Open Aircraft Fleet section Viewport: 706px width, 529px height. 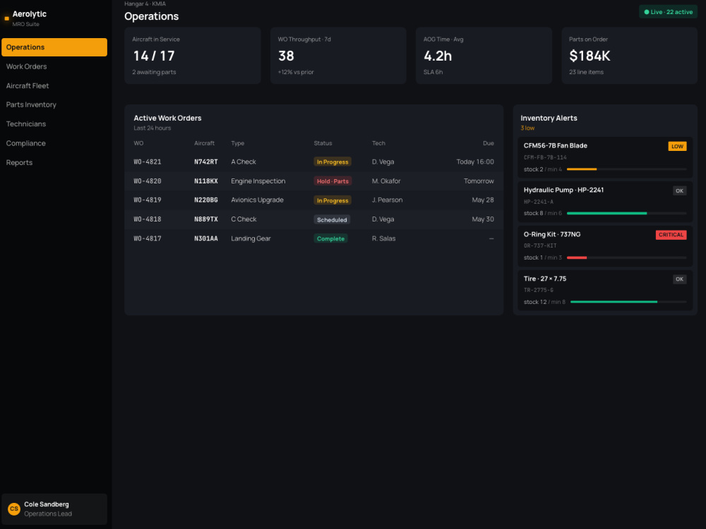click(x=54, y=85)
